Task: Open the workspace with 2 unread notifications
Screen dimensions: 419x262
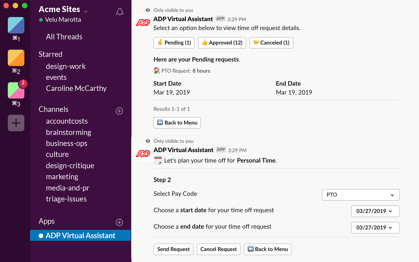Action: coord(16,90)
